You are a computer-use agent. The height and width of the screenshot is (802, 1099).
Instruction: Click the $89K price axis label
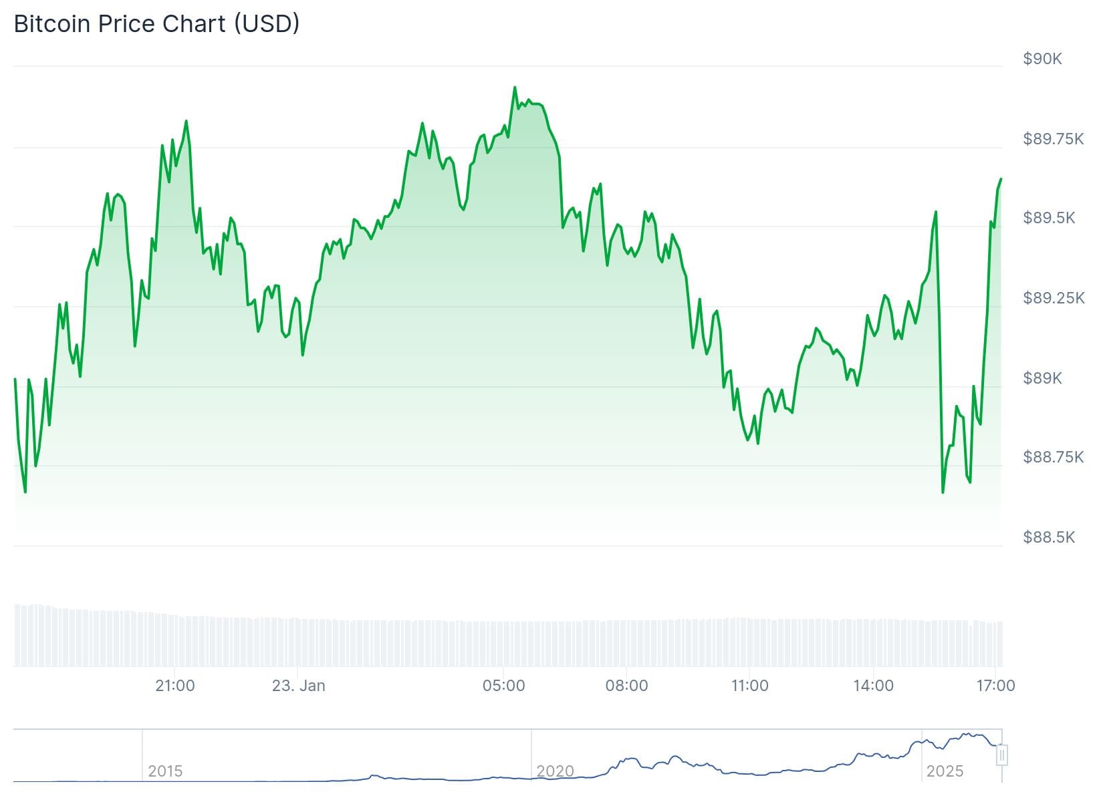1042,378
